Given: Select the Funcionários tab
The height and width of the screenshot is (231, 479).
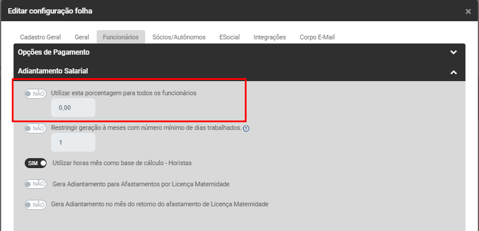Looking at the screenshot, I should pos(121,37).
